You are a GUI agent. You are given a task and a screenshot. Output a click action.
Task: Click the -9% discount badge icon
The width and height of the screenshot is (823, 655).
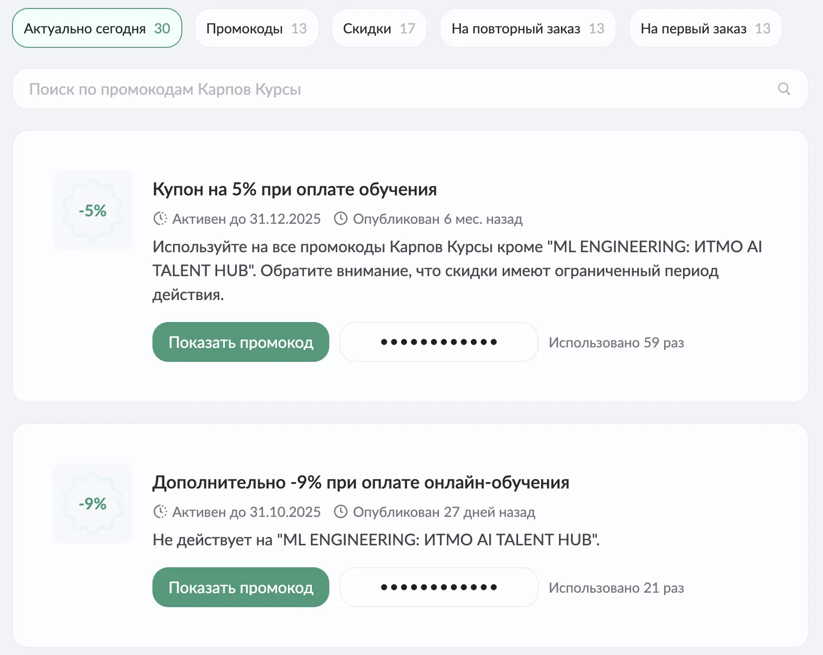tap(93, 503)
